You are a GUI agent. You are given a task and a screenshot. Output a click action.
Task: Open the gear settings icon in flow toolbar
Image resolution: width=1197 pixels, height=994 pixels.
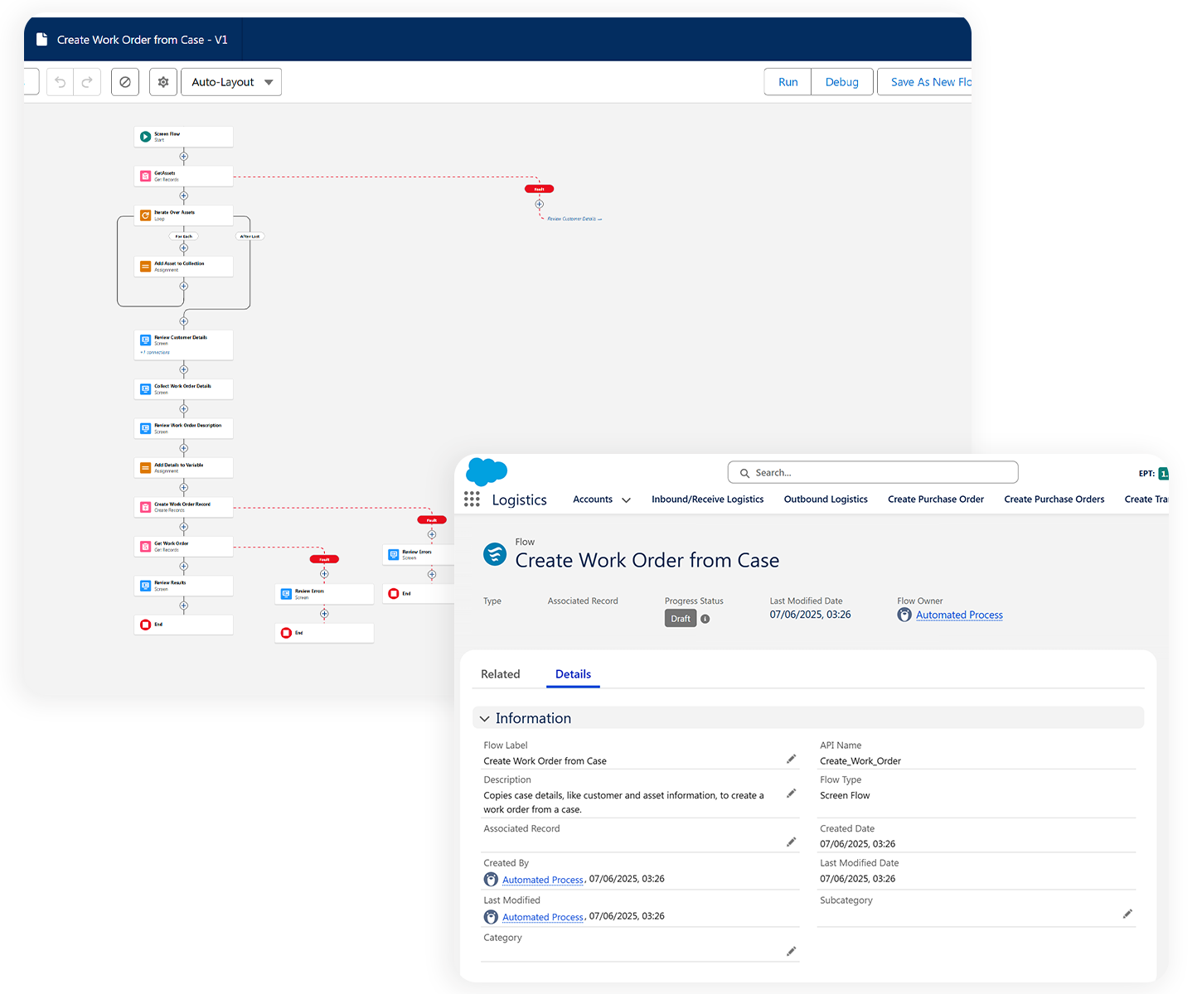pos(163,82)
